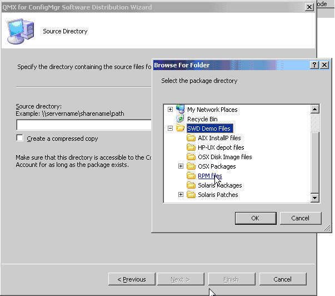Click the dialog resize grip corner

327,228
